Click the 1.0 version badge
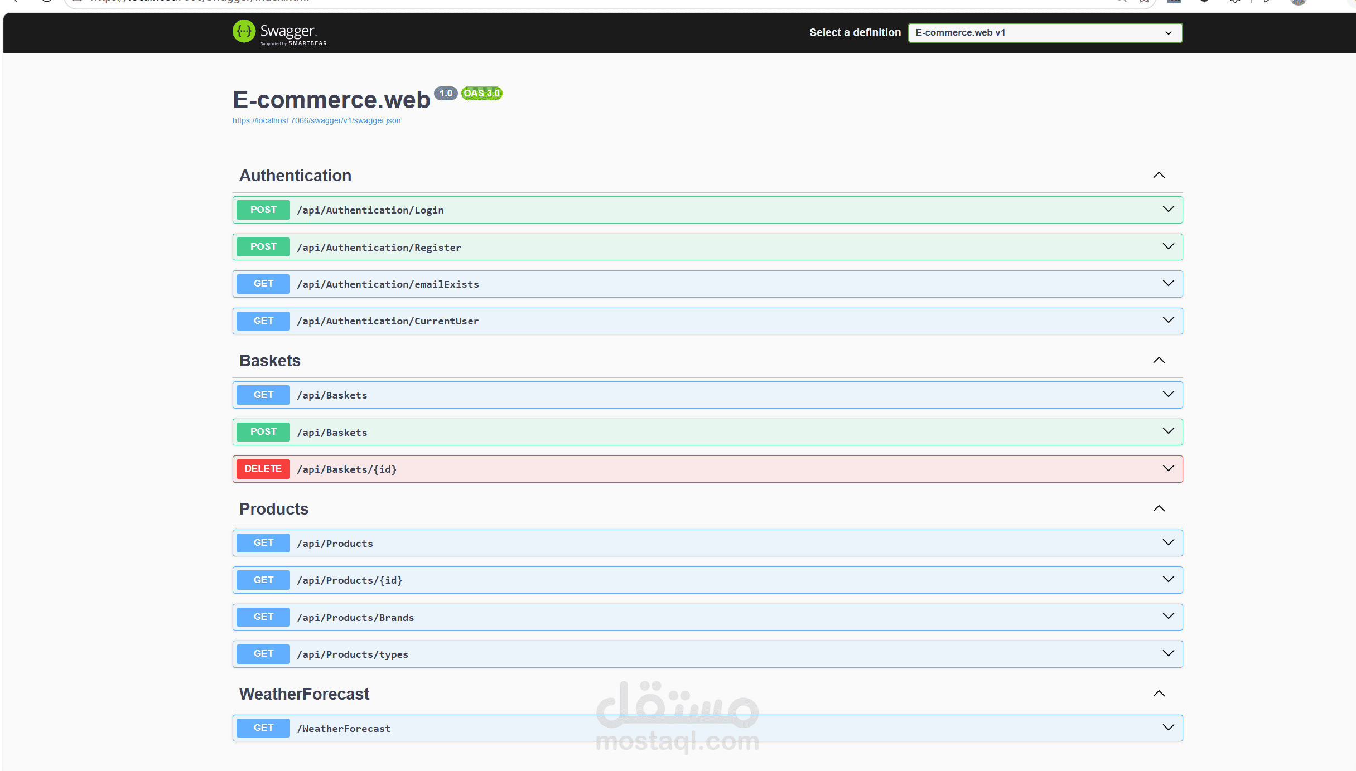Screen dimensions: 1356x771 coord(446,94)
